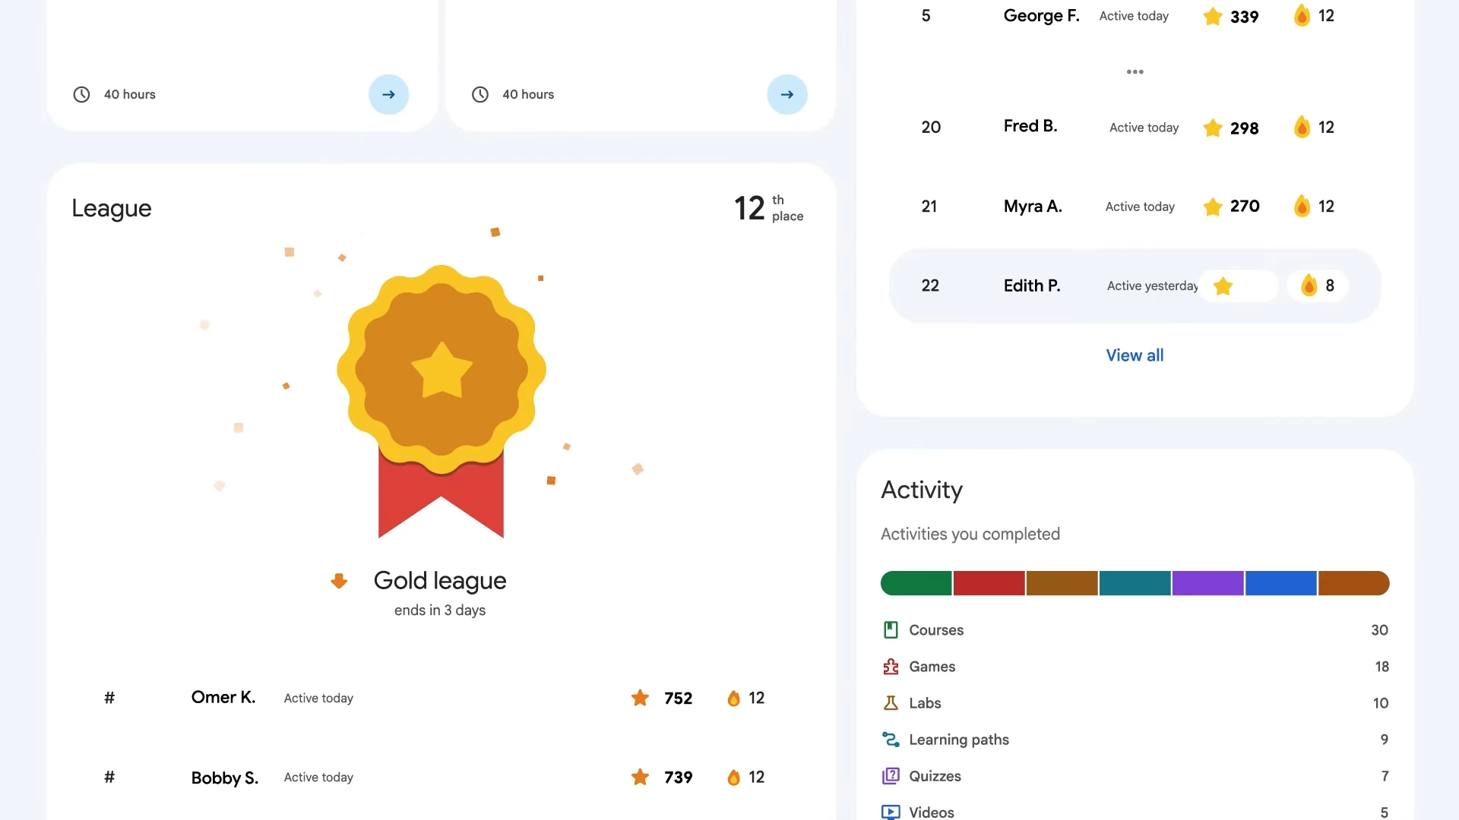Viewport: 1459px width, 820px height.
Task: Expand hidden leaderboard ranks via the ellipsis
Action: pyautogui.click(x=1134, y=71)
